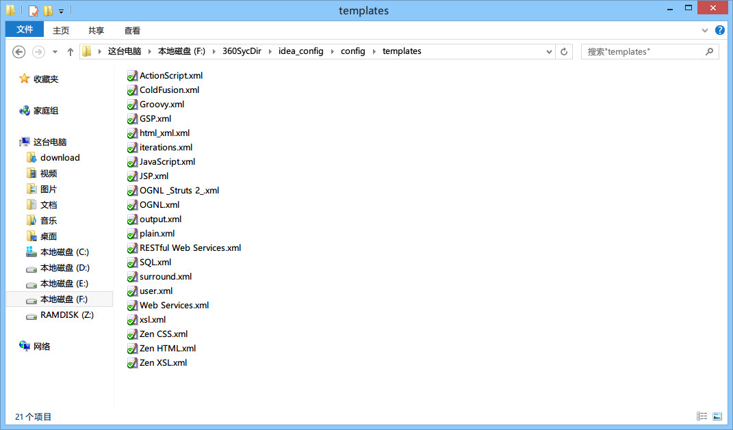Image resolution: width=733 pixels, height=430 pixels.
Task: Open the Help question mark icon
Action: click(720, 30)
